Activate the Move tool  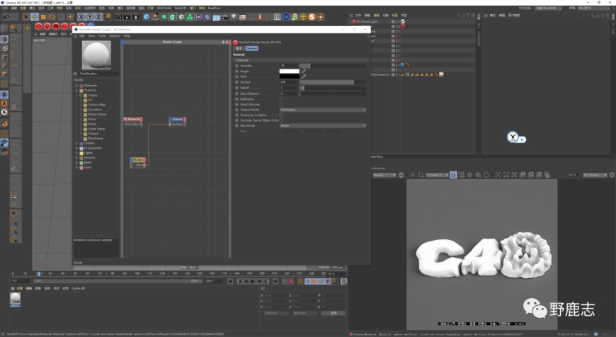point(35,17)
